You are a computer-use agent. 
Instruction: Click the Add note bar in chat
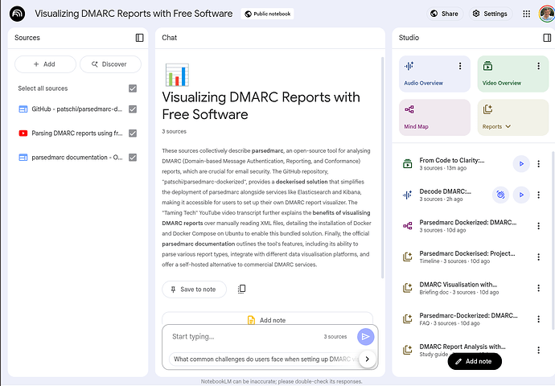tap(268, 319)
